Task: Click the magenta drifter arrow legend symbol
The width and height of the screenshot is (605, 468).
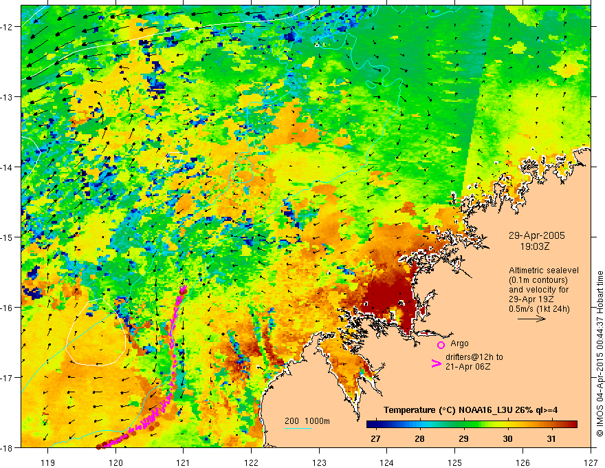Action: (436, 363)
